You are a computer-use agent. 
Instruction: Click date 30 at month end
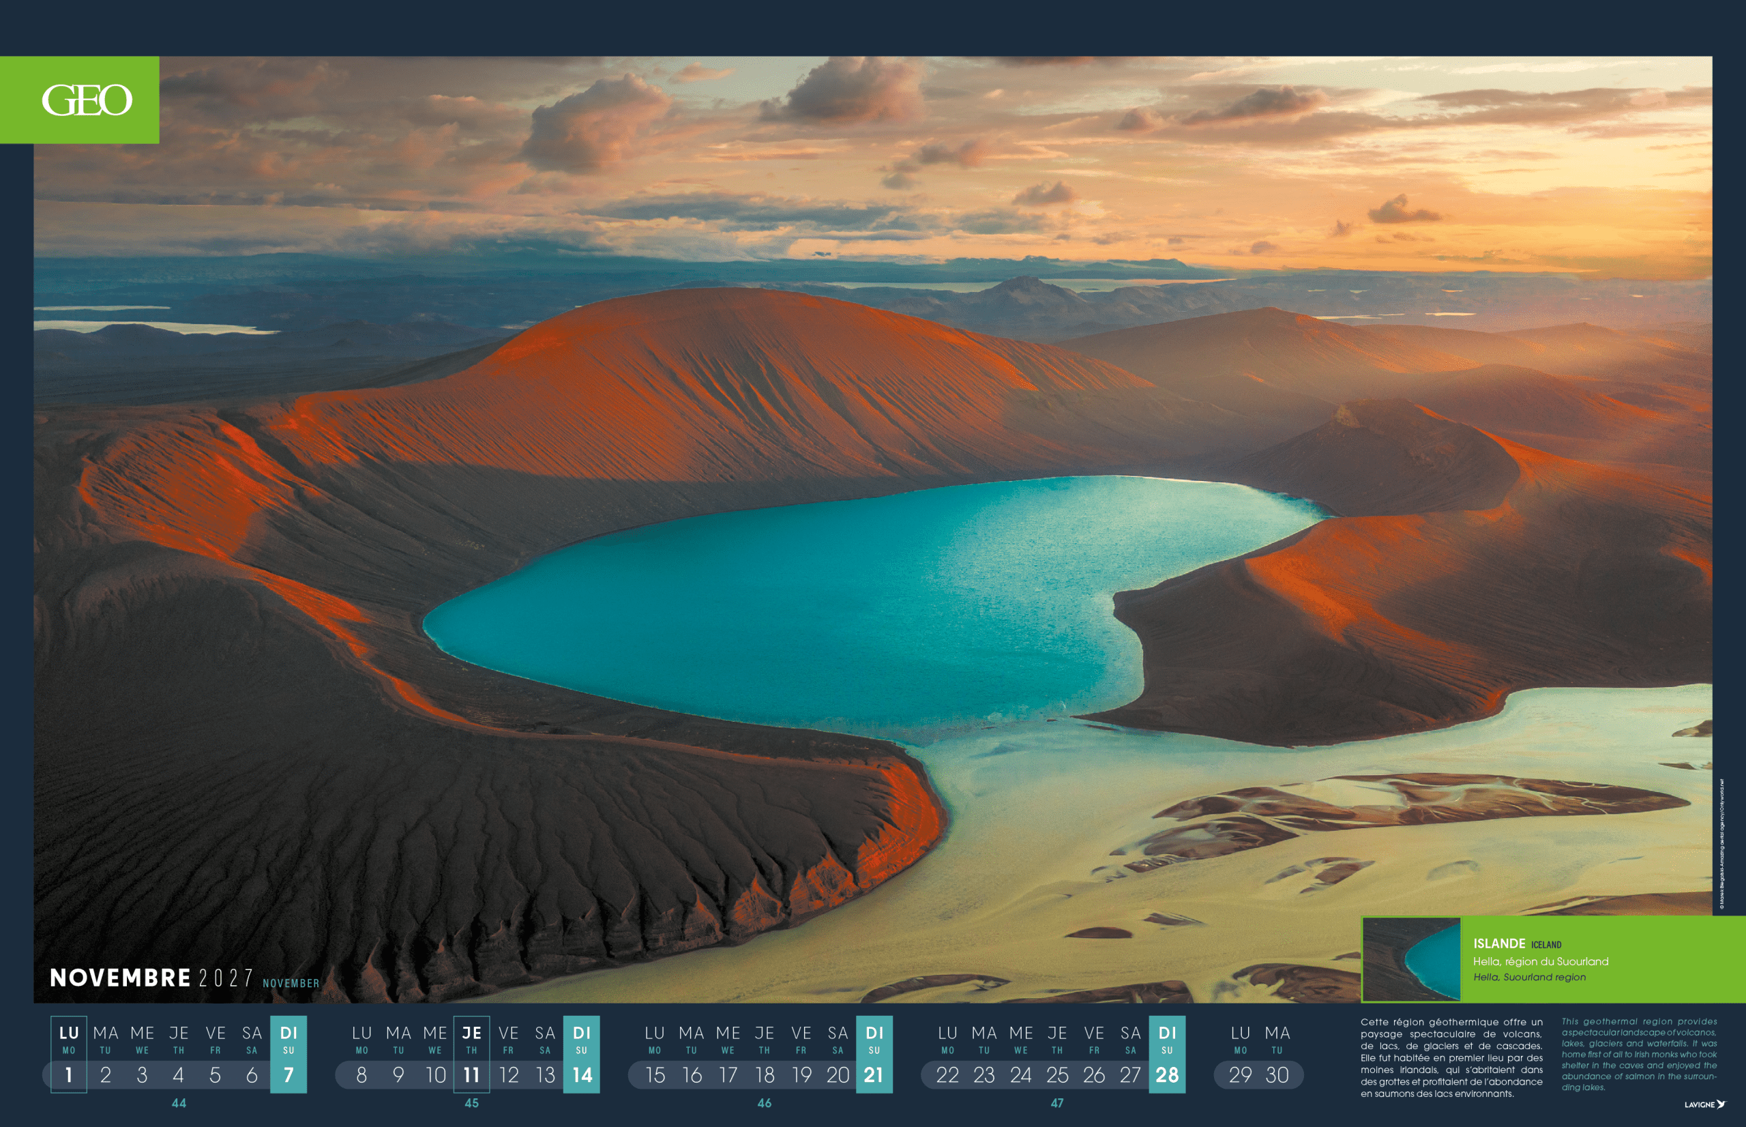coord(1277,1074)
